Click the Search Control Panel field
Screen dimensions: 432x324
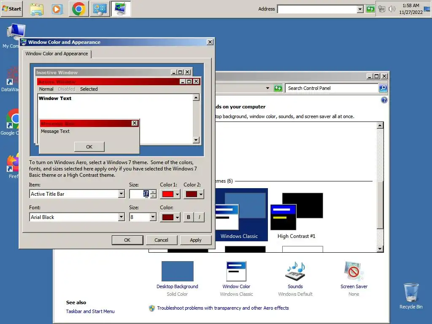pyautogui.click(x=332, y=88)
